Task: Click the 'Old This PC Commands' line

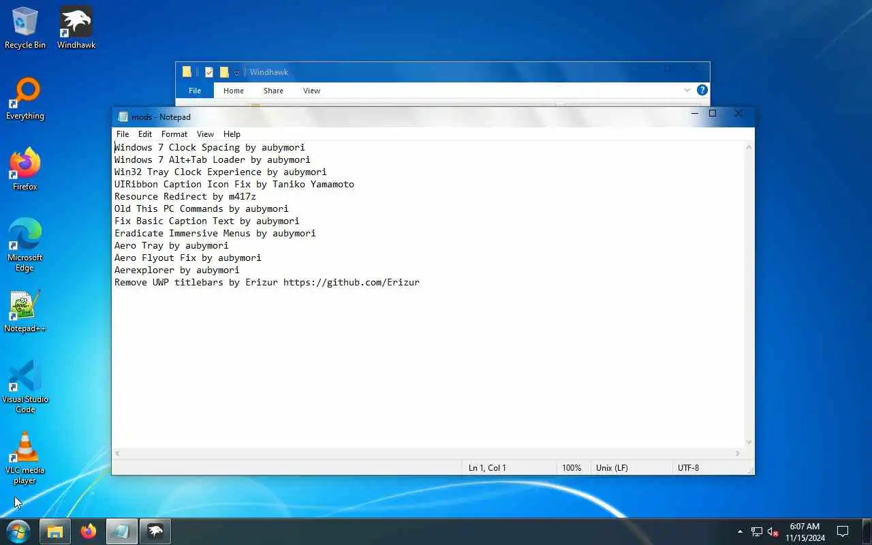Action: (x=202, y=208)
